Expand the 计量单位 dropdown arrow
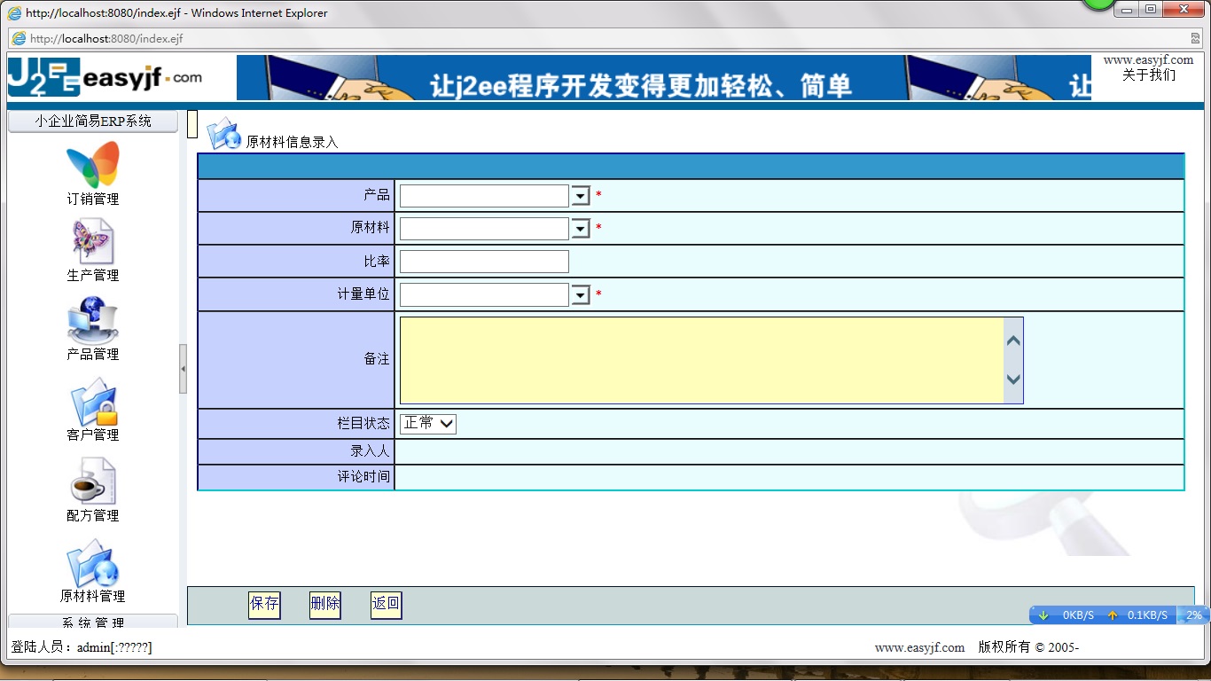Screen dimensions: 1211x681 pos(581,294)
